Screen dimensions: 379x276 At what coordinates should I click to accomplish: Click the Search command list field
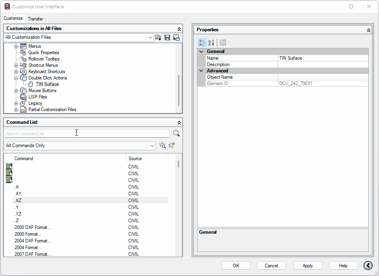tap(86, 134)
